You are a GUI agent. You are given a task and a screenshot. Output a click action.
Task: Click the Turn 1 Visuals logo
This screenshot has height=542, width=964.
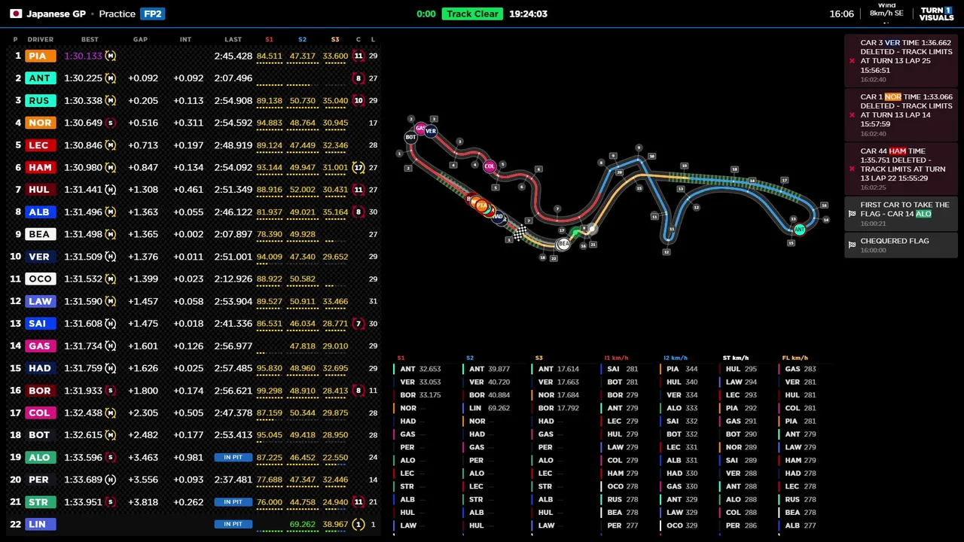(936, 14)
